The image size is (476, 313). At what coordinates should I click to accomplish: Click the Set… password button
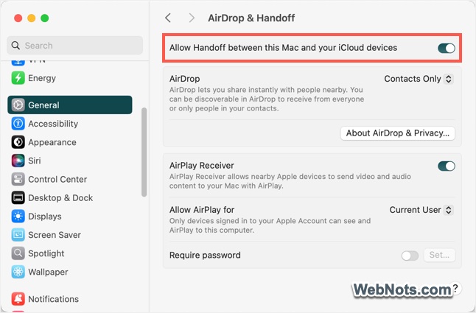(439, 255)
